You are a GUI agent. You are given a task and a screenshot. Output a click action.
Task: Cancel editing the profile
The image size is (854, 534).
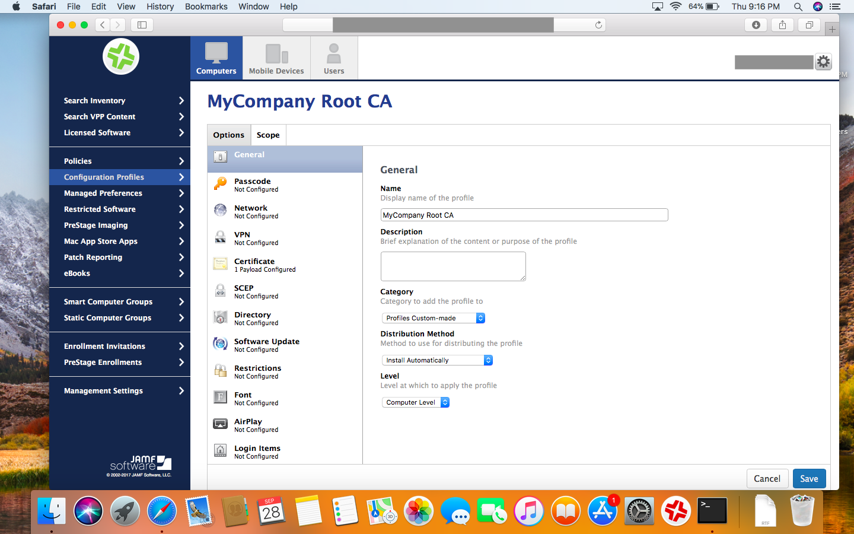pos(767,479)
